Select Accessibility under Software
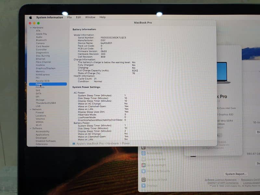 [43, 132]
